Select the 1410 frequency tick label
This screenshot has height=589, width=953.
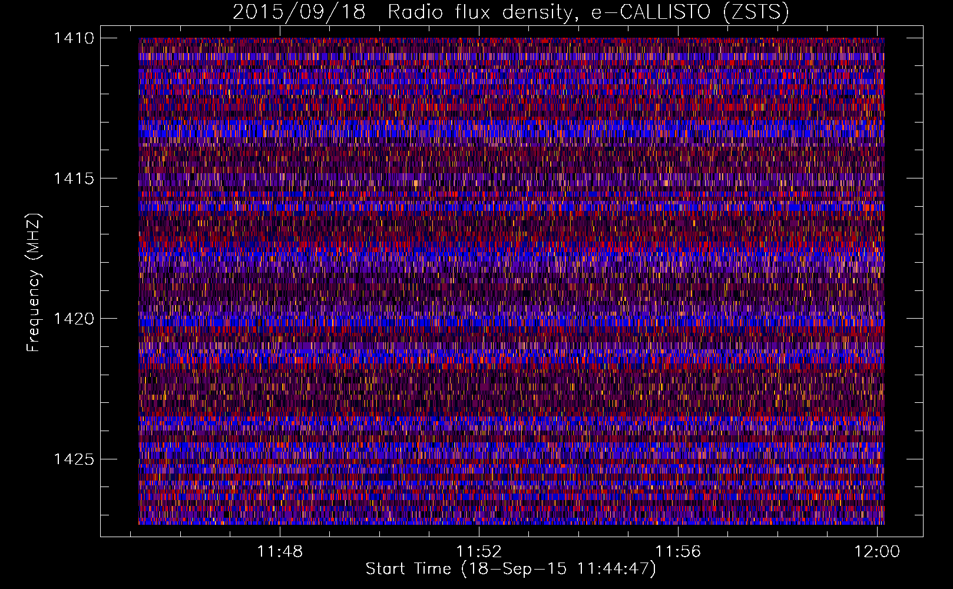(74, 38)
